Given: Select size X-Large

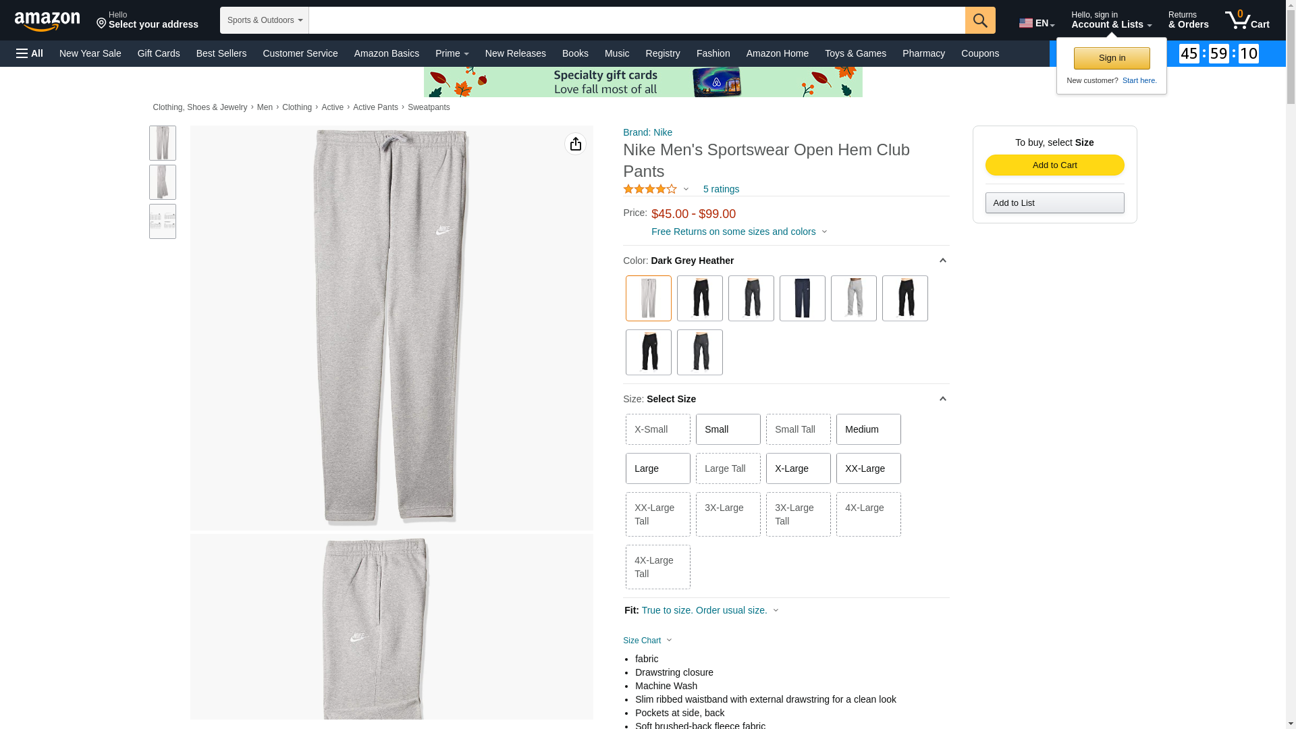Looking at the screenshot, I should (798, 468).
